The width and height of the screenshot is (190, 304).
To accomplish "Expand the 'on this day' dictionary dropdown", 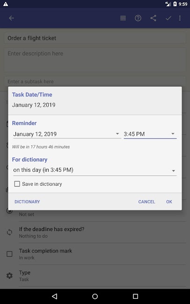I will (95, 170).
